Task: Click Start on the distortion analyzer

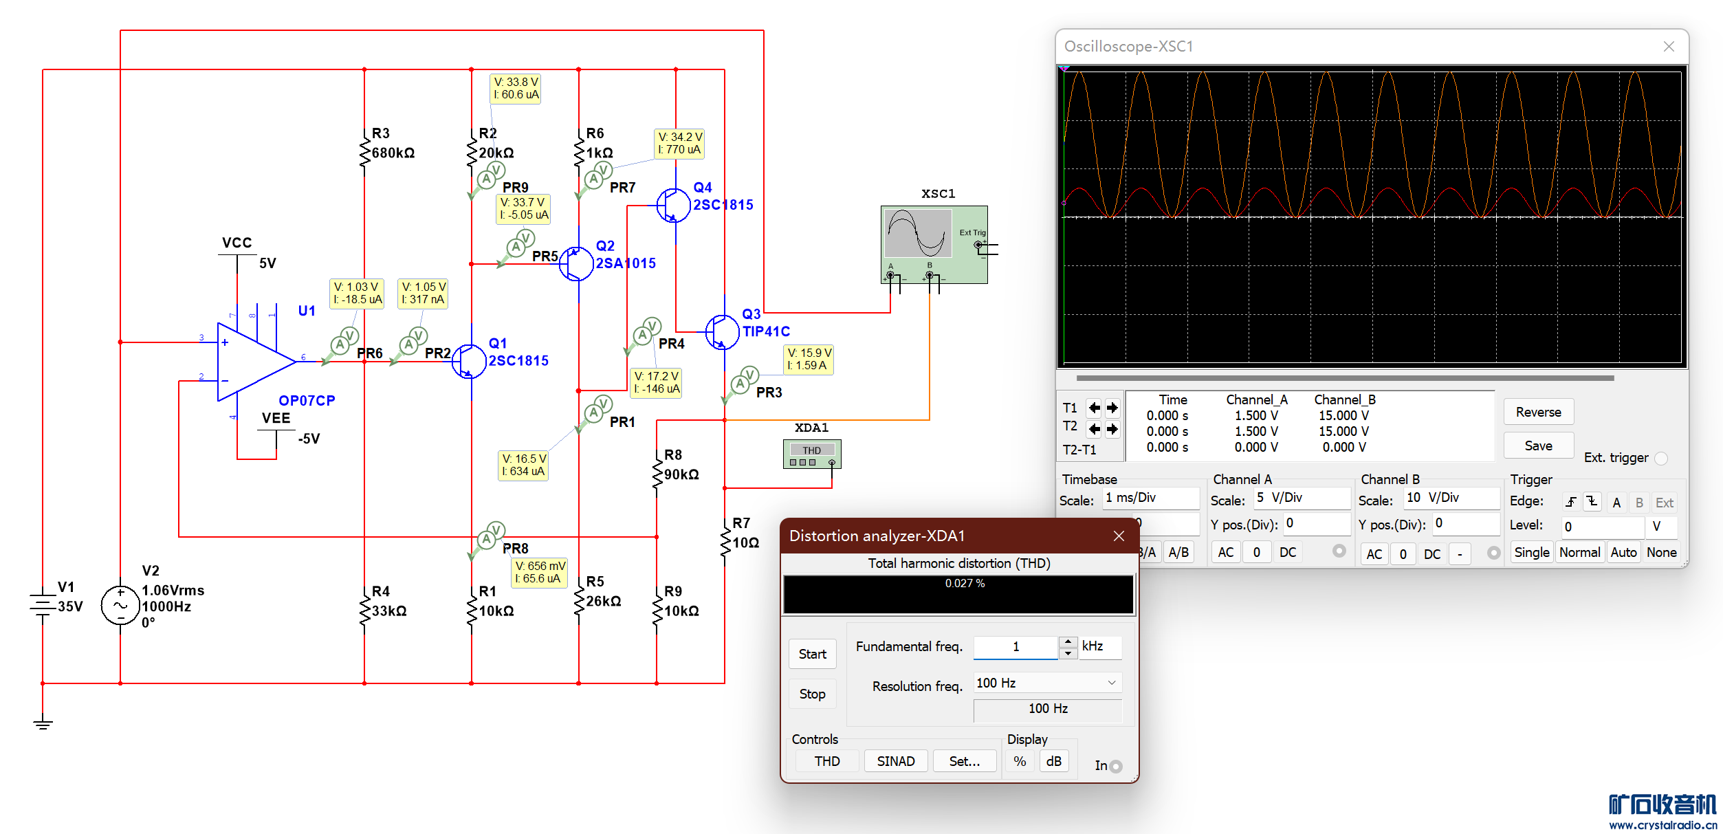Action: (x=812, y=654)
